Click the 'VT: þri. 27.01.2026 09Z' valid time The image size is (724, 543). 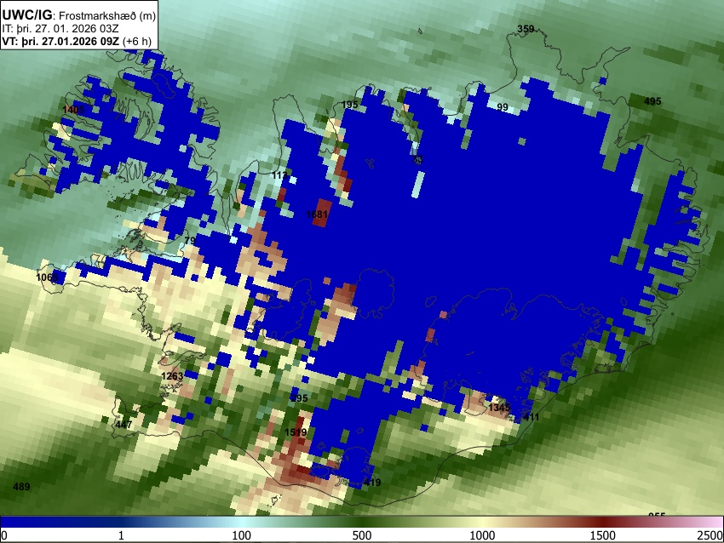pos(60,41)
